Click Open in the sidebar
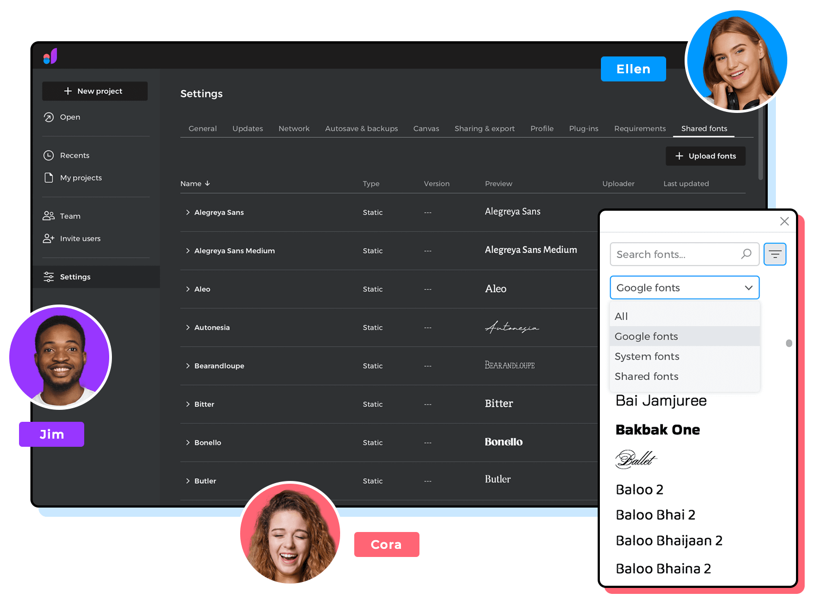 (70, 117)
